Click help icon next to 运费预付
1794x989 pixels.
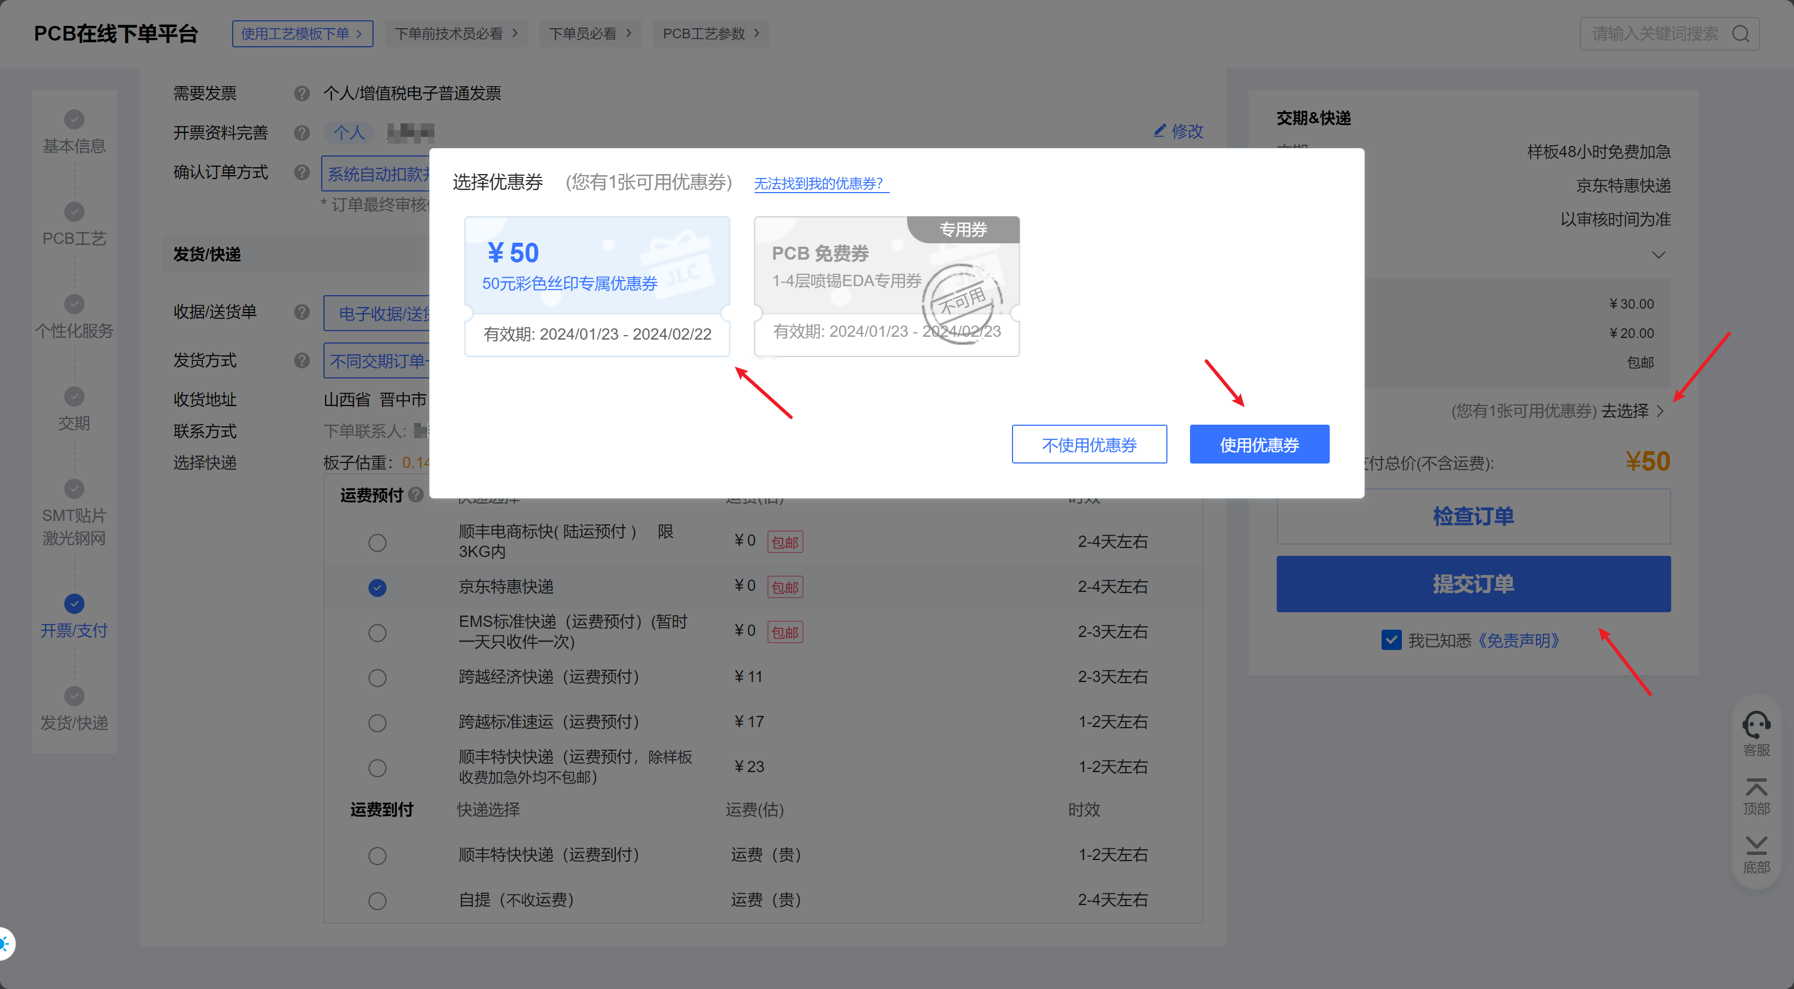tap(416, 495)
